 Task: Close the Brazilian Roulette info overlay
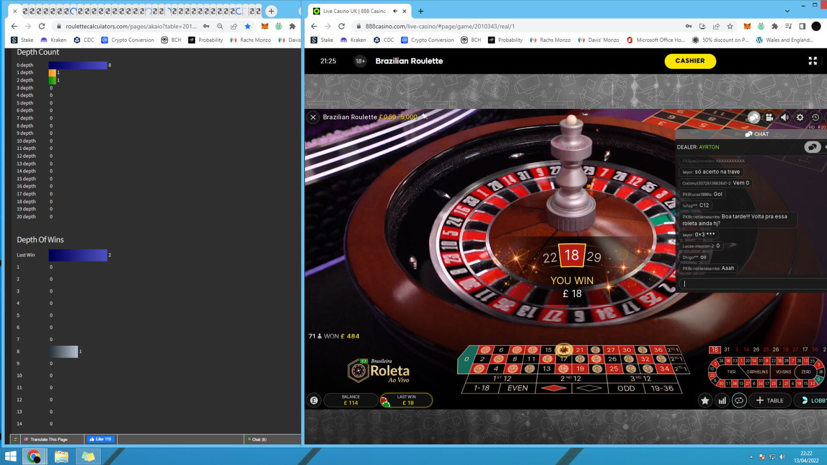pos(313,117)
